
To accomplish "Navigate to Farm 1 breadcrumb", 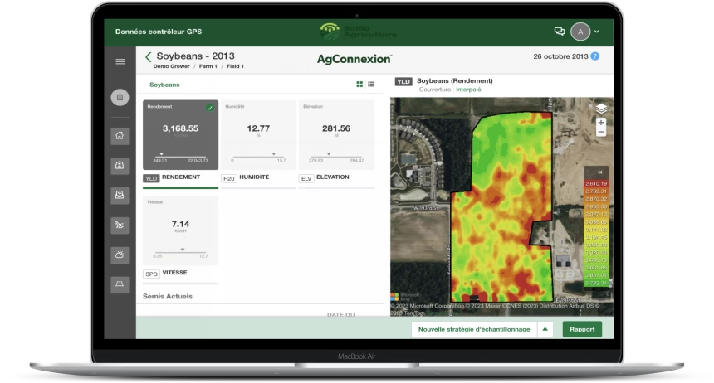I will pyautogui.click(x=208, y=66).
